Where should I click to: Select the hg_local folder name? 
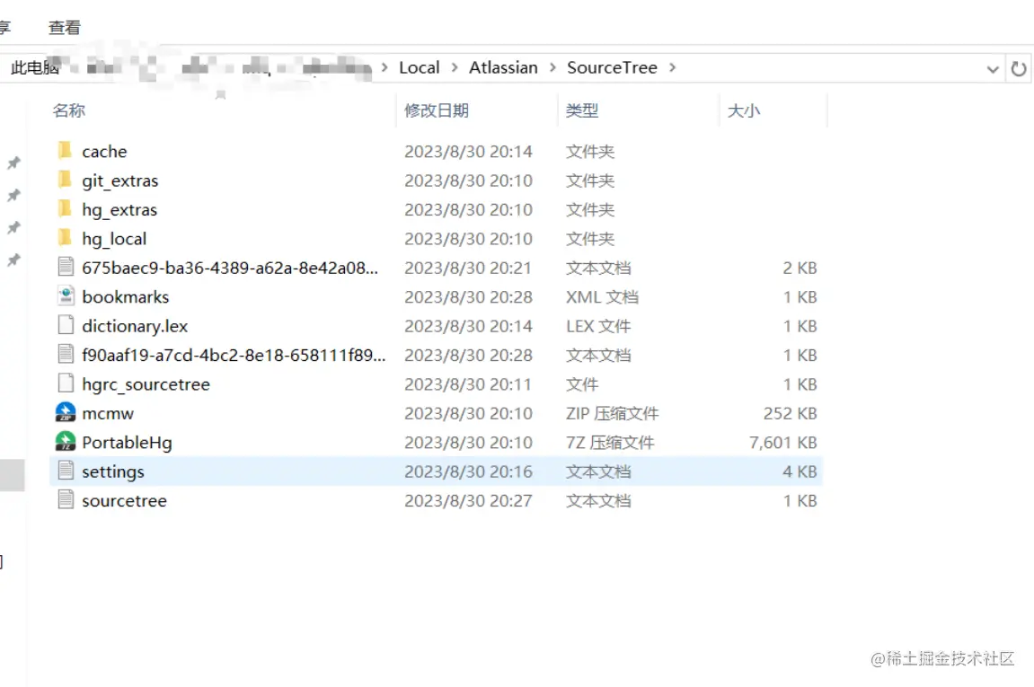(114, 239)
